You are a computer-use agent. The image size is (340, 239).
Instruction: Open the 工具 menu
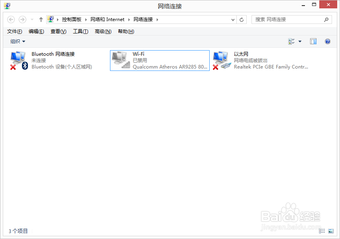point(80,31)
